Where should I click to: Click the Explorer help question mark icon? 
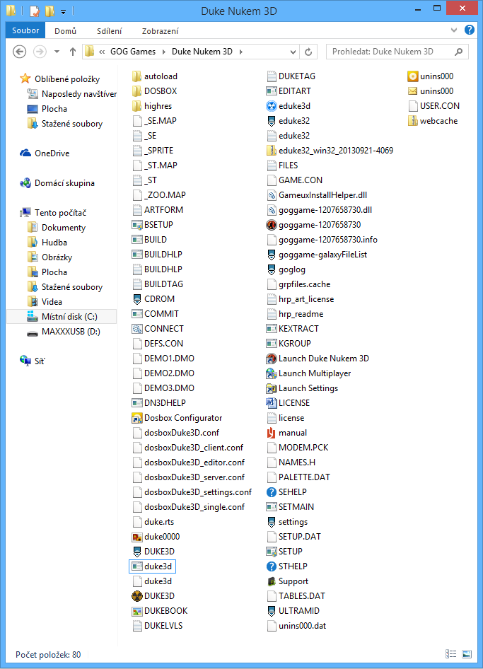coord(470,30)
